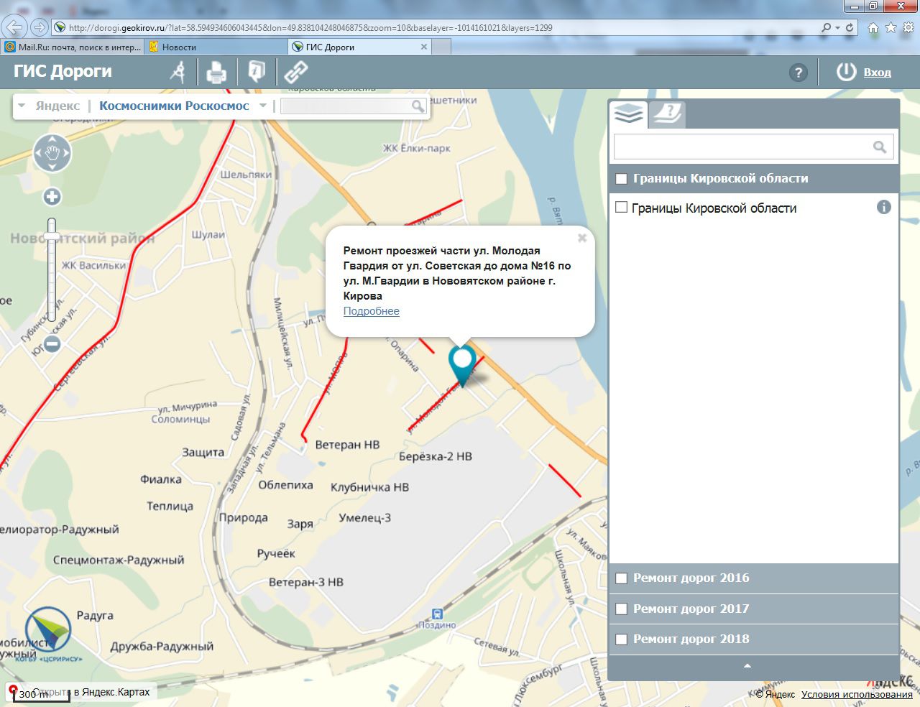This screenshot has width=920, height=707.
Task: Open help via question mark icon
Action: [x=798, y=73]
